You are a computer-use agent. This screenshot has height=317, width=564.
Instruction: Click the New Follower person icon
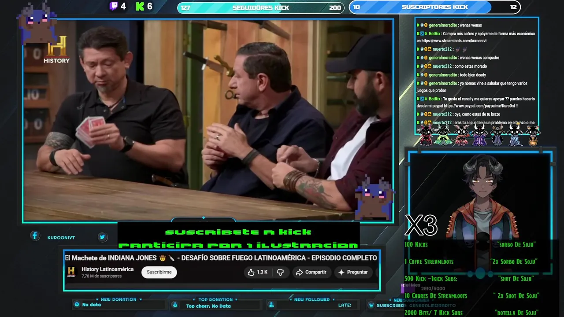point(271,305)
